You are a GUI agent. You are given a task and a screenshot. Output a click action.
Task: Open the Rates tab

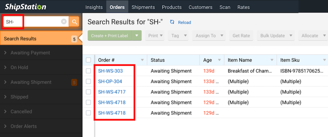[244, 7]
